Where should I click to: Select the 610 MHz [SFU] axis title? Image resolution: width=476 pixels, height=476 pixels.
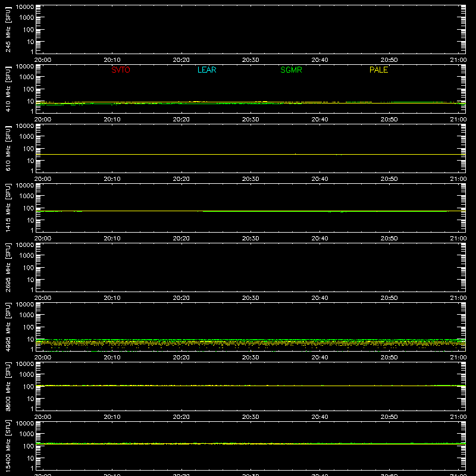8,148
